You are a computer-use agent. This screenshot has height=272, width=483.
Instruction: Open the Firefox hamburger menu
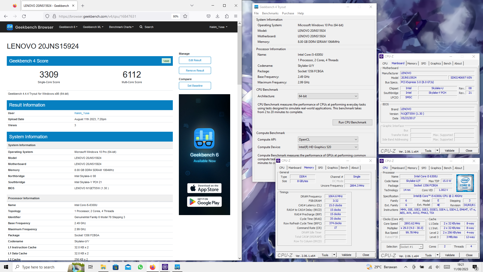236,16
